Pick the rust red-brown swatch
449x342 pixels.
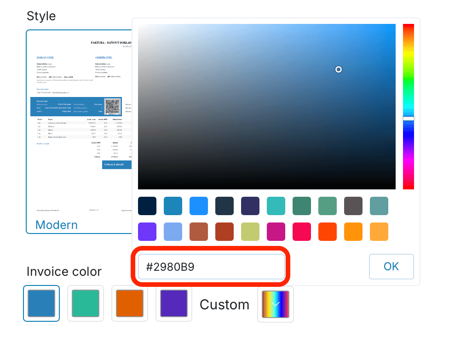(224, 232)
